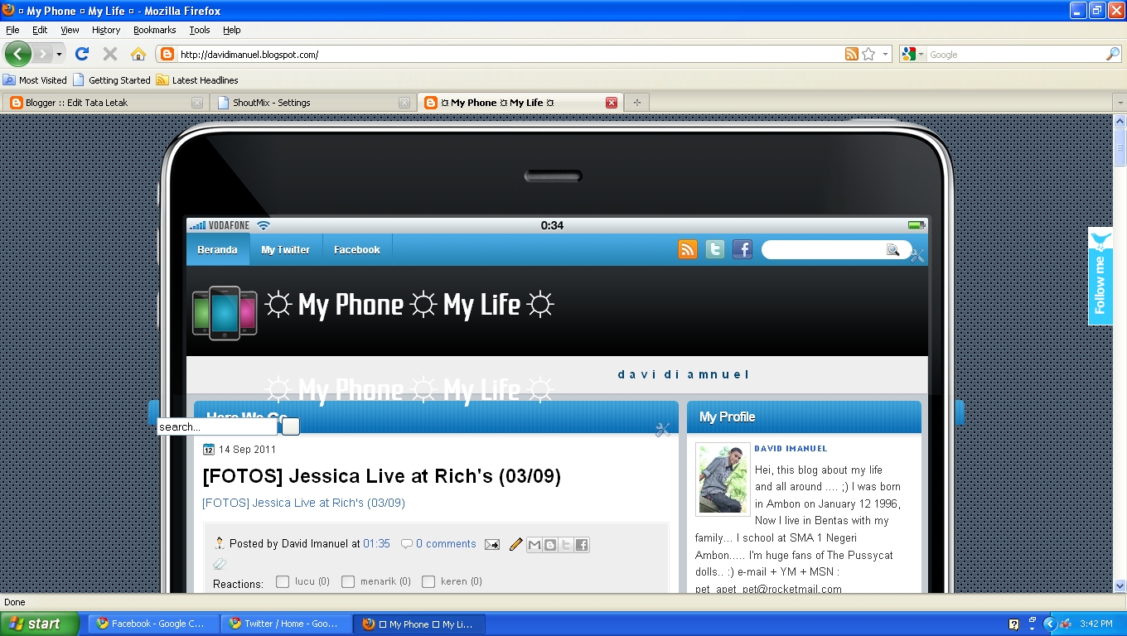Viewport: 1127px width, 636px height.
Task: Run search with the magnifier in Google box
Action: (1113, 54)
